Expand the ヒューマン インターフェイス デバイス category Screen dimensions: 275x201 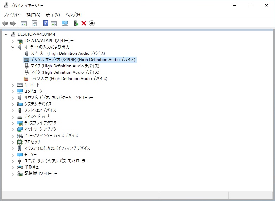coord(13,136)
